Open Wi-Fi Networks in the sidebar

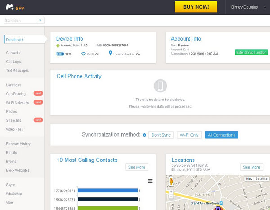coord(18,103)
